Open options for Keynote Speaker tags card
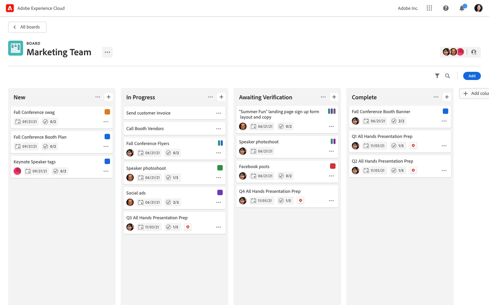489x305 pixels. [x=106, y=171]
